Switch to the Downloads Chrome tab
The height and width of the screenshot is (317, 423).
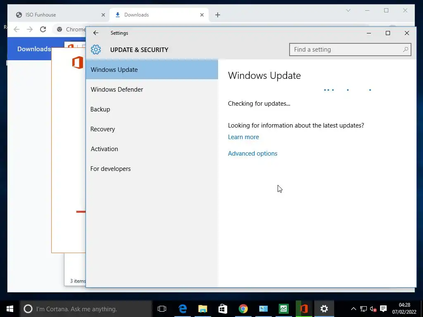click(159, 15)
